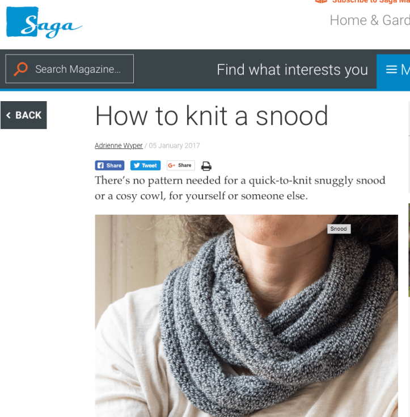Click the Saga logo
This screenshot has width=410, height=417.
point(44,22)
